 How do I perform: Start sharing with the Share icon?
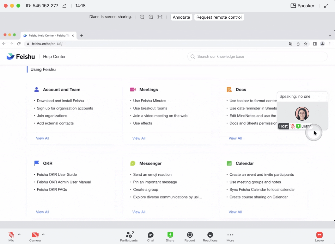(x=170, y=236)
